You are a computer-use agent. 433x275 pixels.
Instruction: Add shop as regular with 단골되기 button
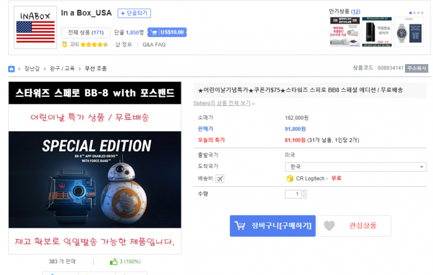tap(134, 13)
